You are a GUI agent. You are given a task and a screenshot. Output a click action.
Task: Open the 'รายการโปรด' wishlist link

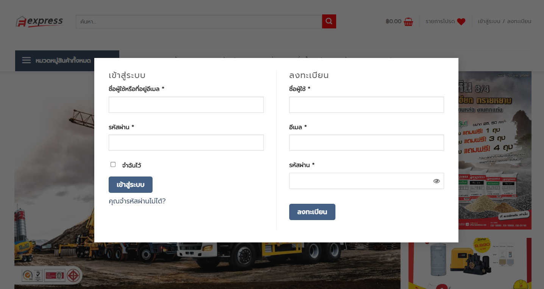point(440,22)
